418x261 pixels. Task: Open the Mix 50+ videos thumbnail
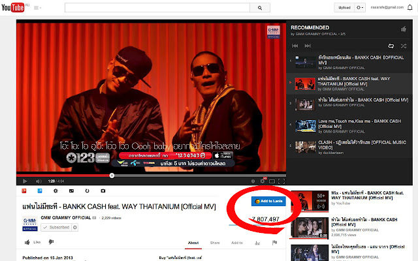[x=310, y=201]
